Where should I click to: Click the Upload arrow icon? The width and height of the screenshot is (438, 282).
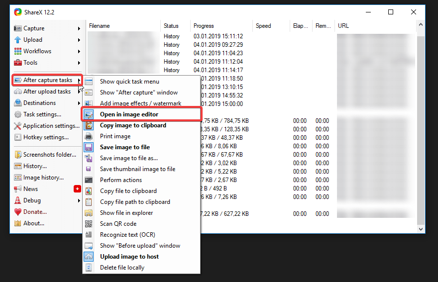[18, 40]
